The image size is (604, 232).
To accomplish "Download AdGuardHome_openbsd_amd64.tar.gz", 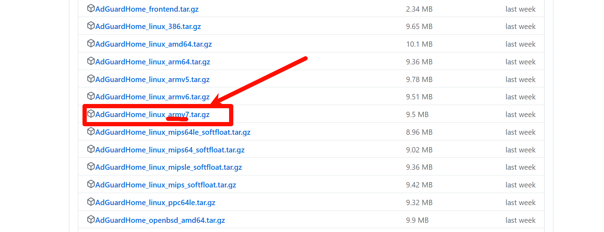I will (160, 220).
